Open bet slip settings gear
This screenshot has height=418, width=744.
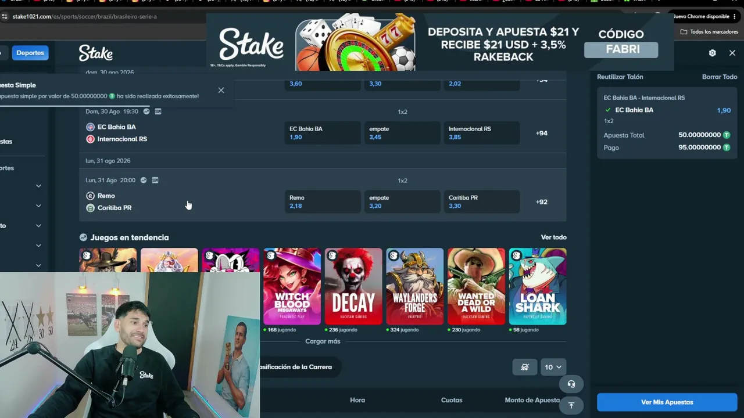(x=712, y=53)
